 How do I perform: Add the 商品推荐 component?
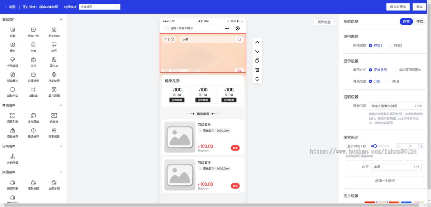coord(13,133)
